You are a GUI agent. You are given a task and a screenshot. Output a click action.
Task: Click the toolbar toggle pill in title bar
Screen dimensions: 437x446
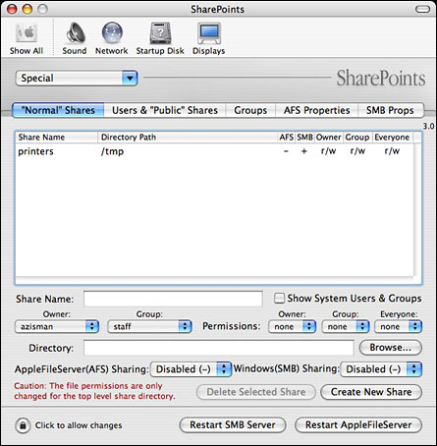422,9
